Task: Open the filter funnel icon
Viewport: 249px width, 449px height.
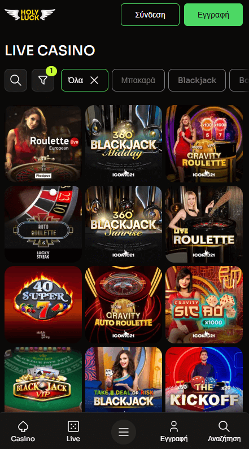Action: [43, 80]
